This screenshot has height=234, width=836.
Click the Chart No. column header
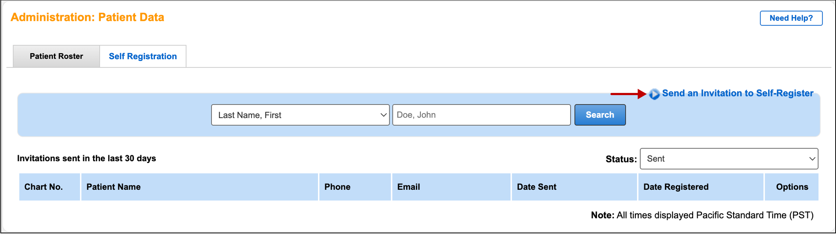(43, 187)
